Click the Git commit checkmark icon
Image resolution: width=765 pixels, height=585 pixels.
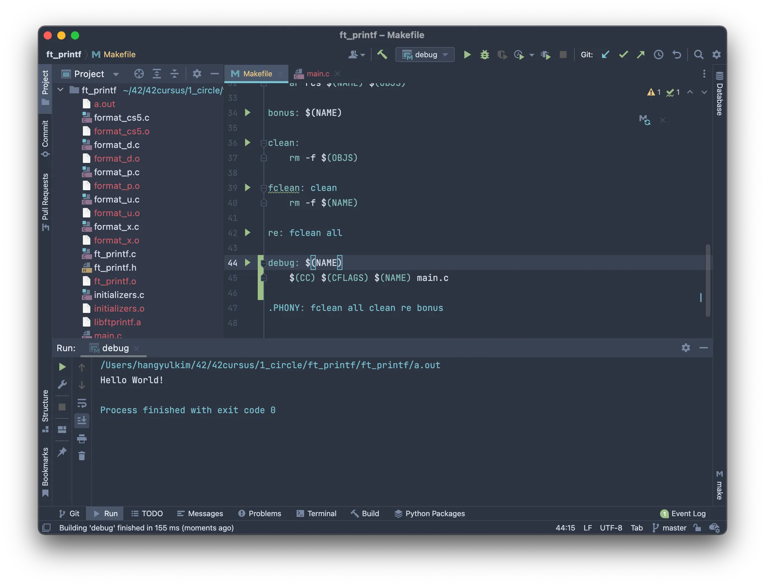623,55
